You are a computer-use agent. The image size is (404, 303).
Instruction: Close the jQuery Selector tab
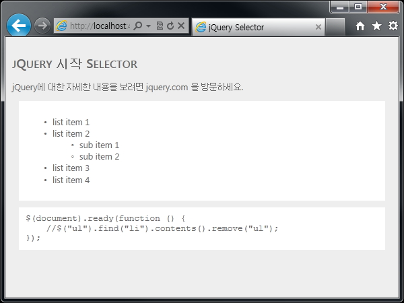(318, 27)
